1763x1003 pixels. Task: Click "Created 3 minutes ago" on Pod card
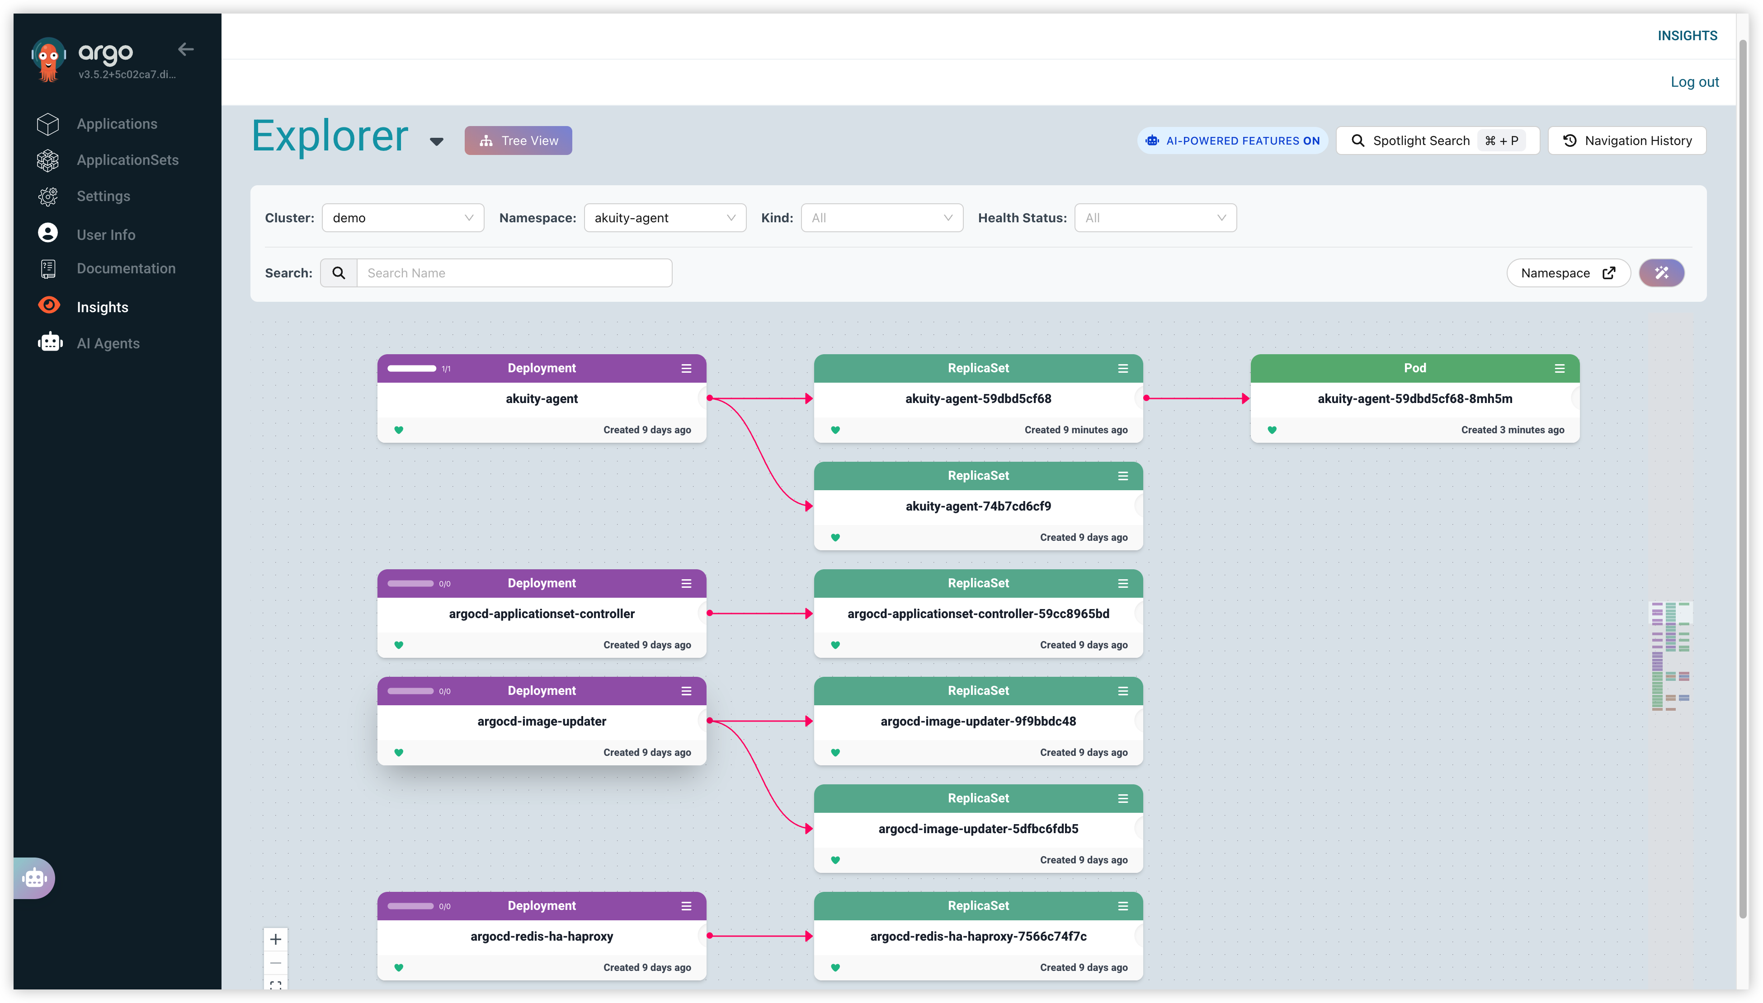pyautogui.click(x=1513, y=430)
